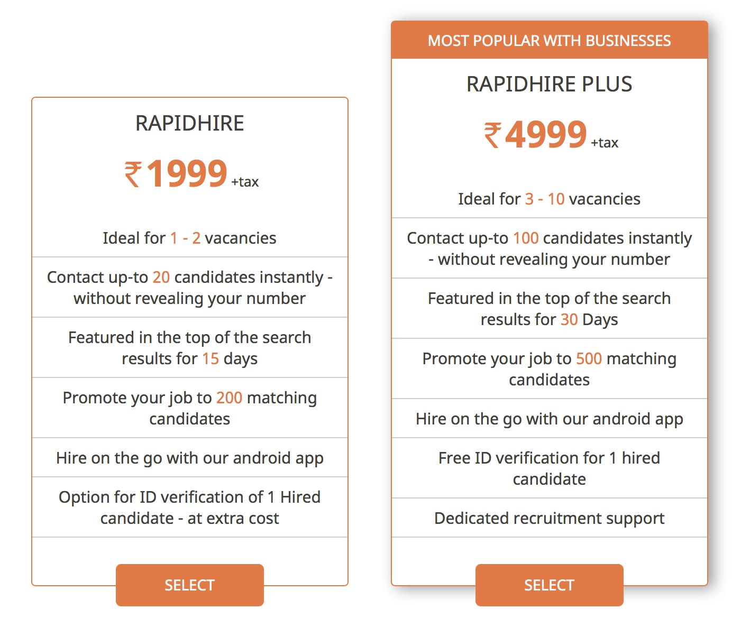Image resolution: width=750 pixels, height=628 pixels.
Task: Click the 4999 price amount
Action: click(x=546, y=134)
